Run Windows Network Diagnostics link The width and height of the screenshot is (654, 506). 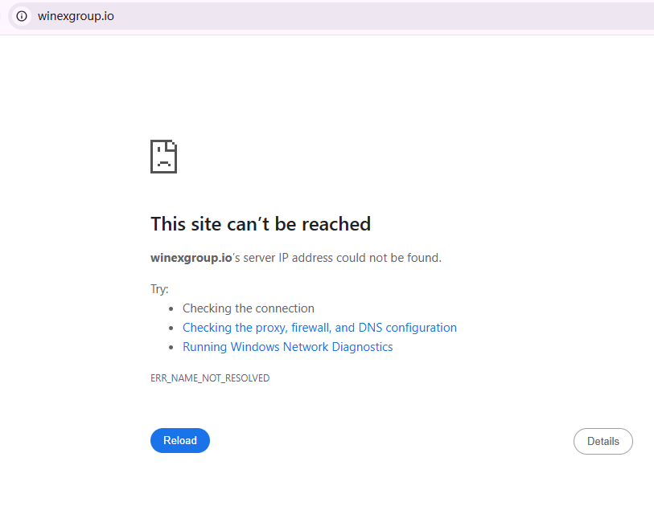tap(287, 347)
